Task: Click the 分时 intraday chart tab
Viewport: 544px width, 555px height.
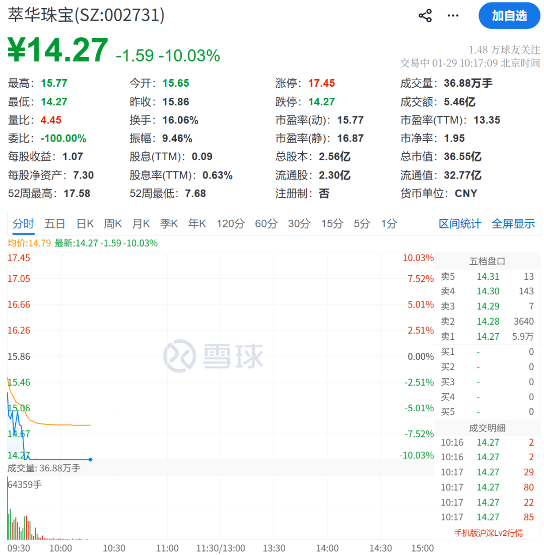Action: pyautogui.click(x=23, y=224)
